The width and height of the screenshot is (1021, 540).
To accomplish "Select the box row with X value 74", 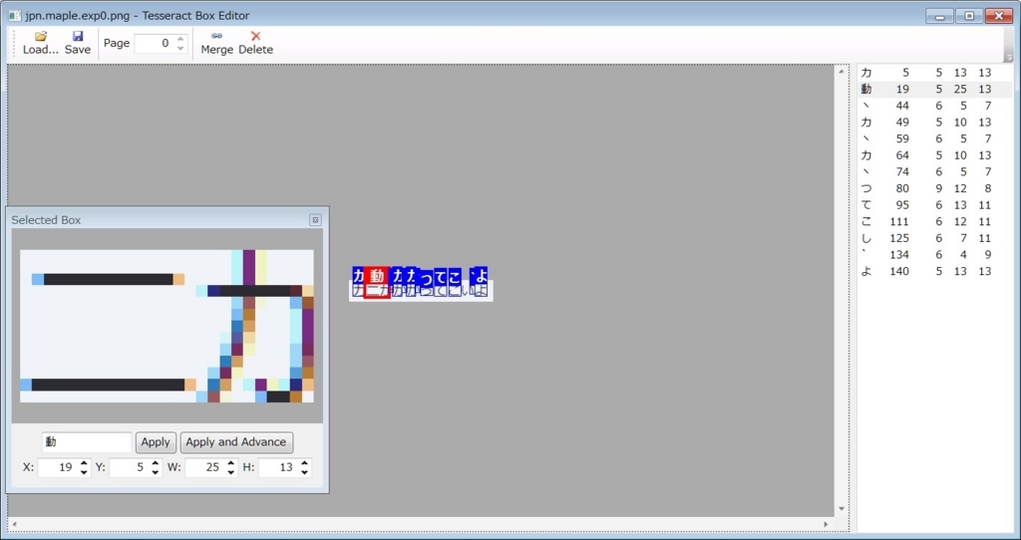I will click(934, 172).
